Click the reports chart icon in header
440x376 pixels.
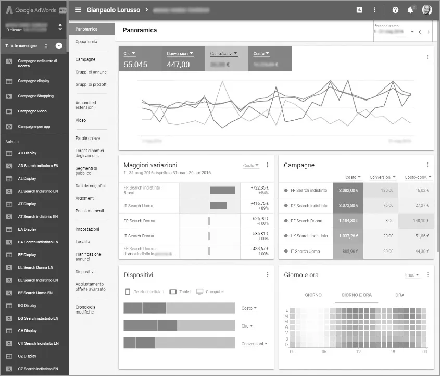[359, 10]
